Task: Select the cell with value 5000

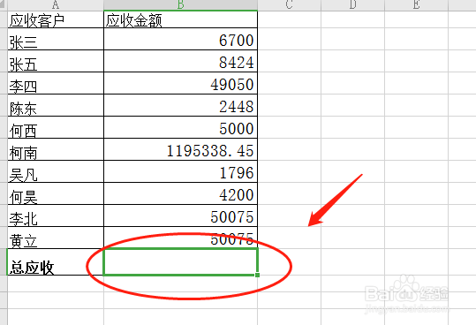Action: point(181,127)
